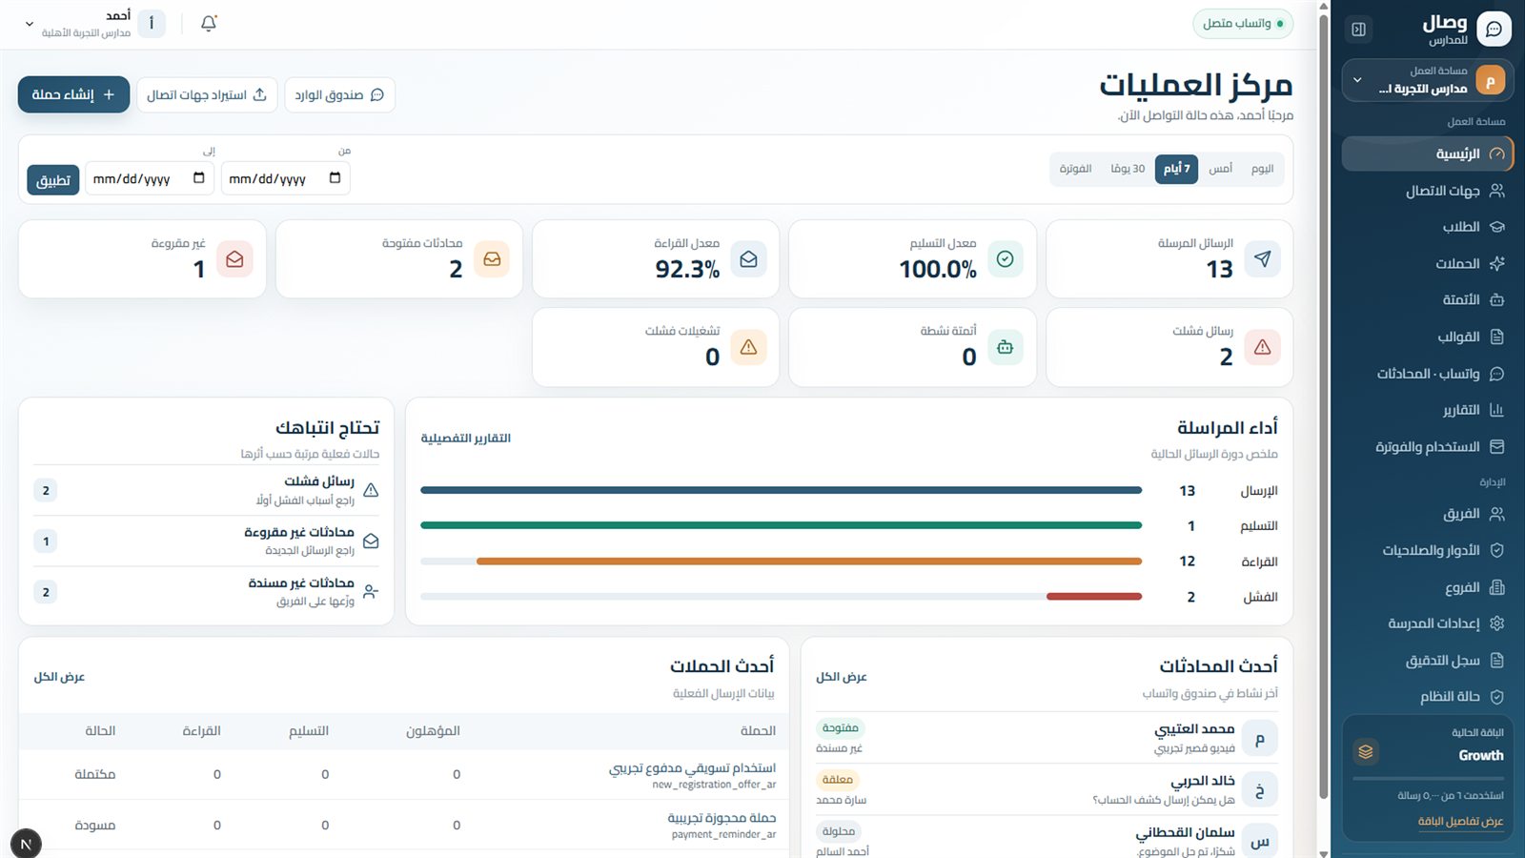This screenshot has width=1525, height=858.
Task: Open calendar picker of the من date field
Action: point(335,178)
